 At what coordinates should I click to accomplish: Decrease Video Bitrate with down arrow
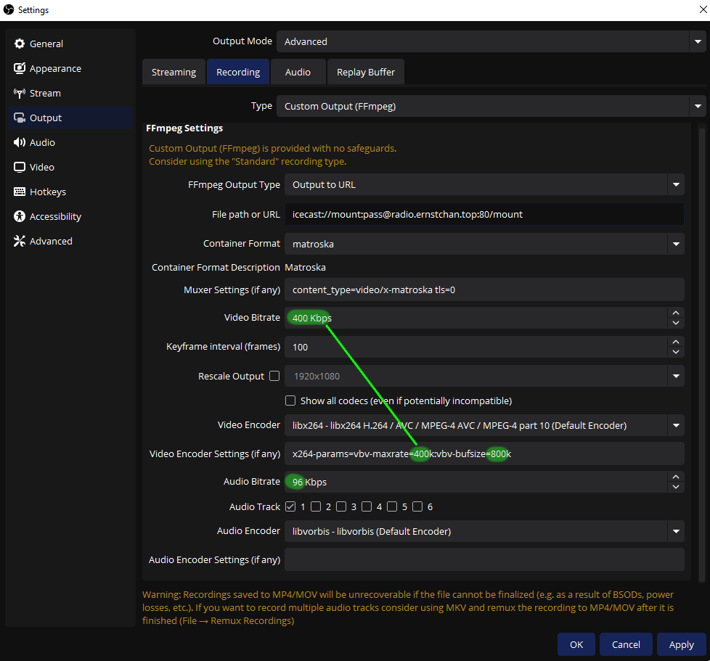click(x=676, y=323)
